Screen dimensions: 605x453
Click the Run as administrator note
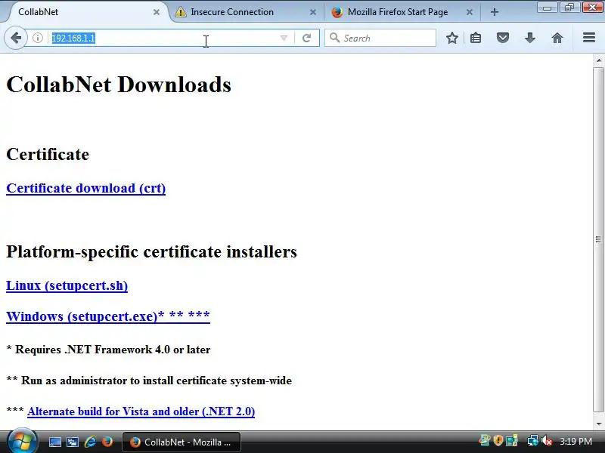tap(149, 381)
